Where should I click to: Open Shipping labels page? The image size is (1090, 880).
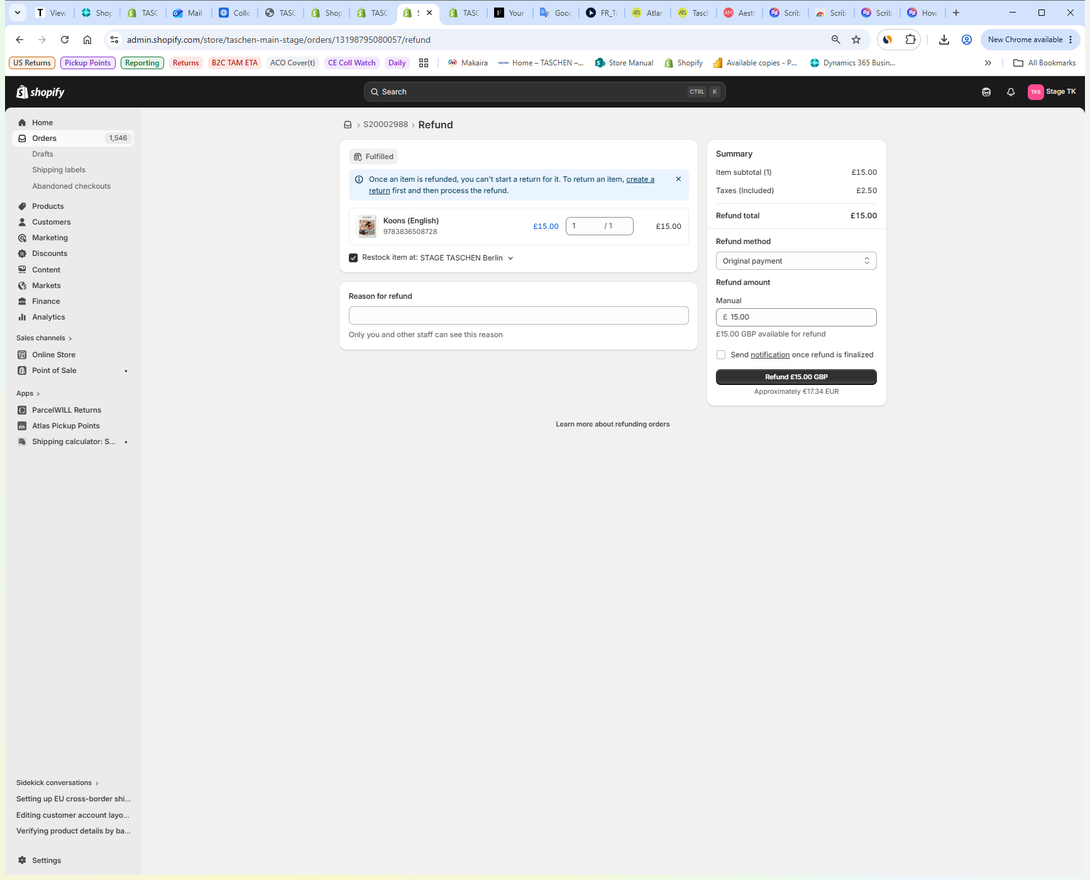(58, 170)
